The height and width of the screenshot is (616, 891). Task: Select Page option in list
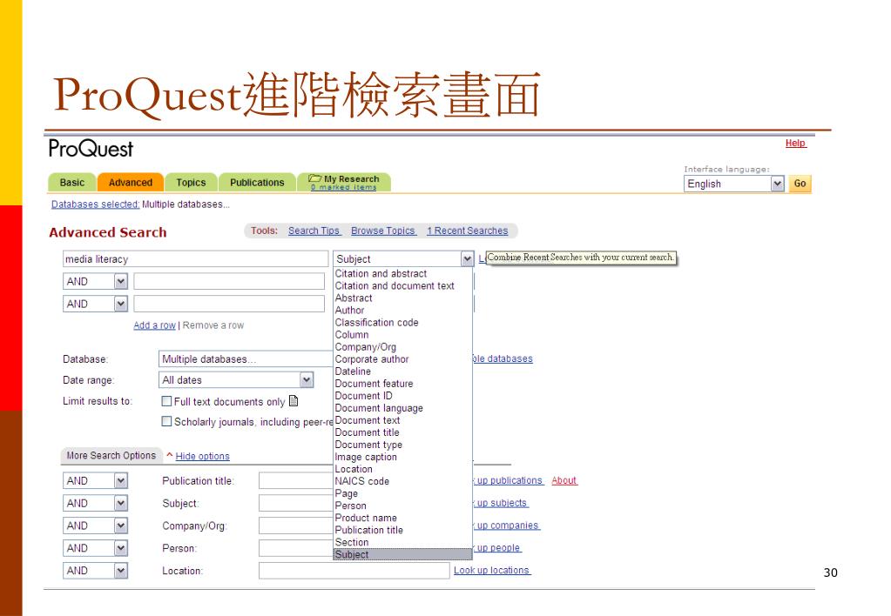point(402,493)
